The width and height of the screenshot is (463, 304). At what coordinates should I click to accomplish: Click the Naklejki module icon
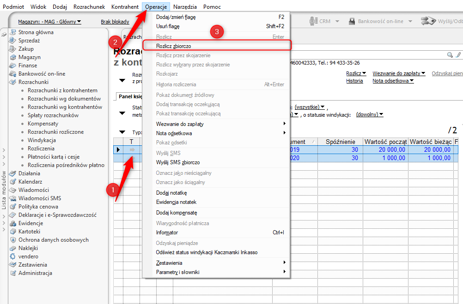[x=12, y=248]
